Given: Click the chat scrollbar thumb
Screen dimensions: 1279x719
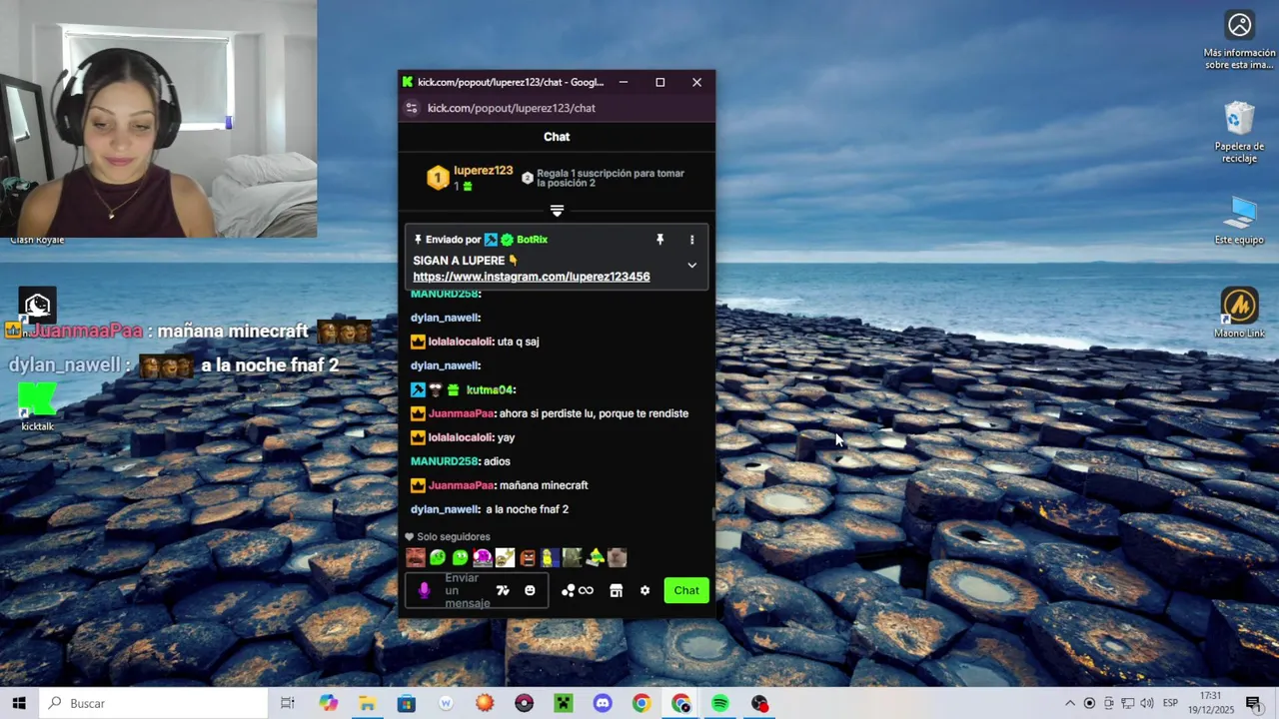Looking at the screenshot, I should (712, 514).
